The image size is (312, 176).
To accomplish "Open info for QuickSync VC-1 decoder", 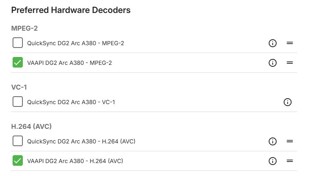I will point(288,102).
